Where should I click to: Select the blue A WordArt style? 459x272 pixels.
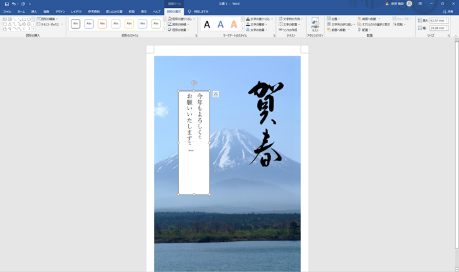(221, 25)
